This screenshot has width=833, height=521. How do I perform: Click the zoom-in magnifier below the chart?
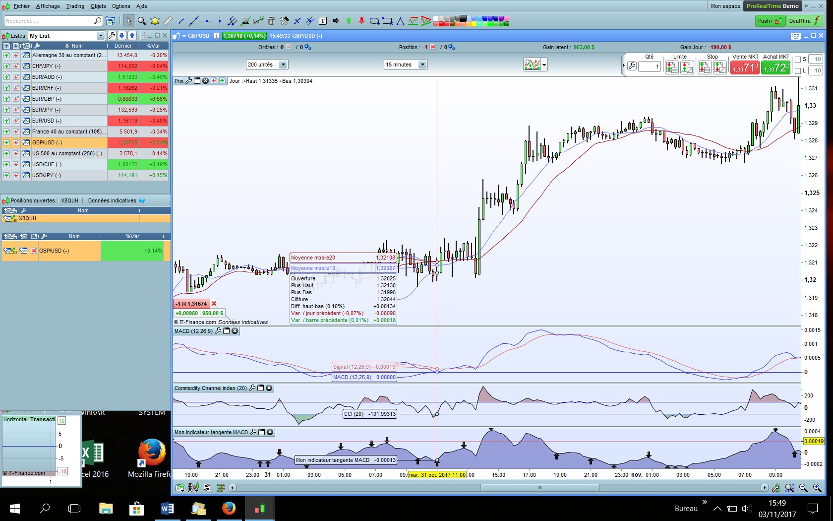point(817,488)
